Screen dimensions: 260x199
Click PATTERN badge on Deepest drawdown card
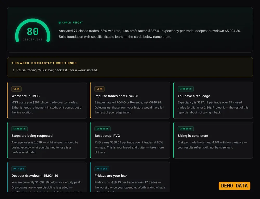tap(19, 169)
